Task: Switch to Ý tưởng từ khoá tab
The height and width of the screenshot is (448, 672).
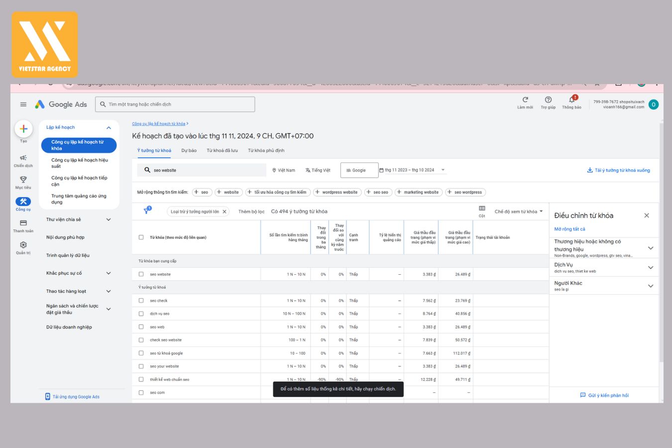Action: pyautogui.click(x=154, y=150)
